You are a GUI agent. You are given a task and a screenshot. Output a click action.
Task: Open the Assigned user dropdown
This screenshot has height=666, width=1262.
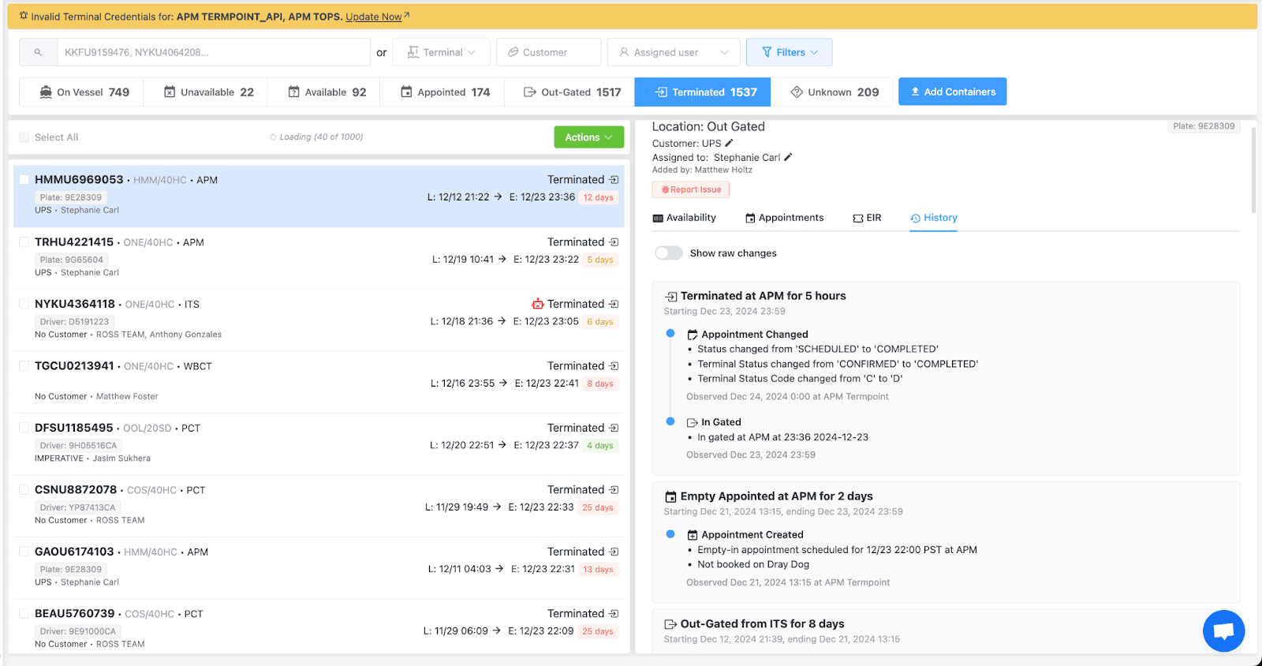(x=674, y=52)
